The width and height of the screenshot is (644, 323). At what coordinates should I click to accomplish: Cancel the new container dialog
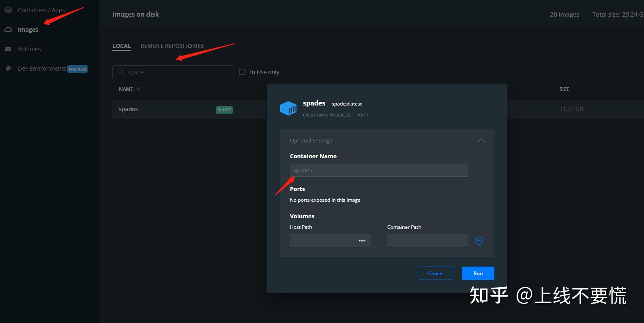(436, 273)
